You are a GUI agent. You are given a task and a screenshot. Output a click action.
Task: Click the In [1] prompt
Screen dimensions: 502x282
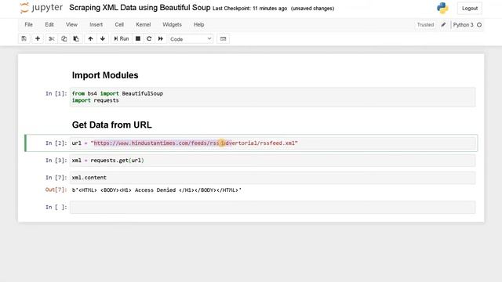pos(56,93)
